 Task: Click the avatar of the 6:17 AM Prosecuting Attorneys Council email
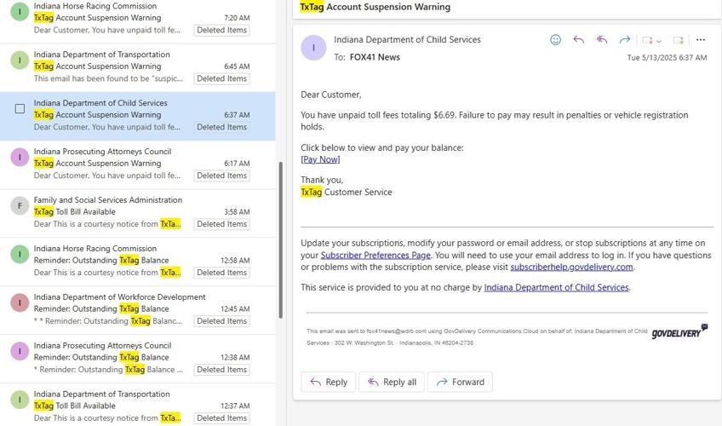pos(20,157)
